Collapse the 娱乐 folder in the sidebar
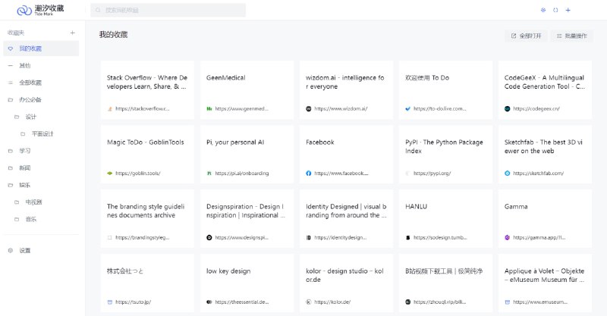This screenshot has width=607, height=316. 11,185
